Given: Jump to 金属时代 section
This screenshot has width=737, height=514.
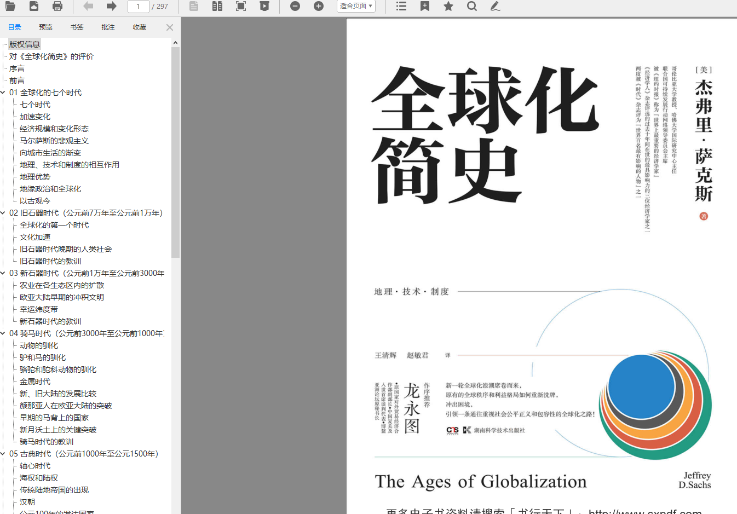Looking at the screenshot, I should (x=35, y=382).
